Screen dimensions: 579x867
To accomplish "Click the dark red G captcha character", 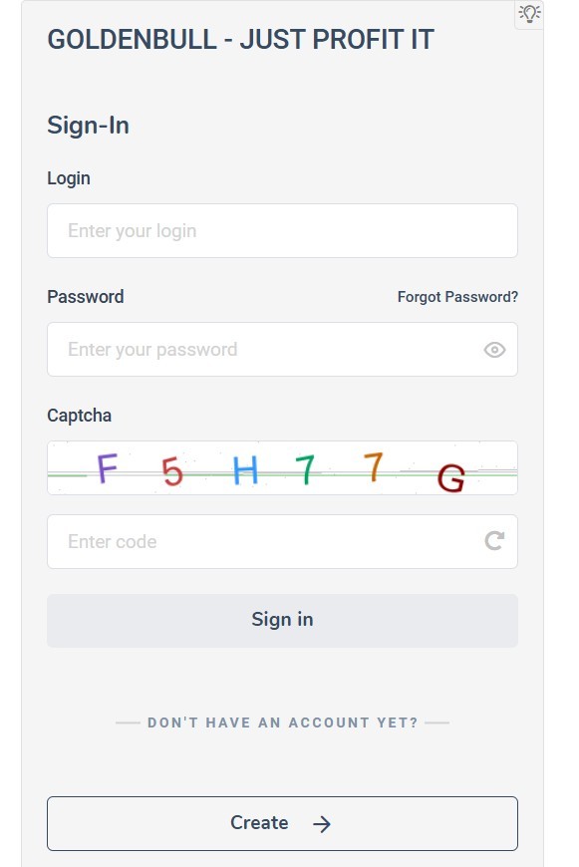I will pos(450,478).
